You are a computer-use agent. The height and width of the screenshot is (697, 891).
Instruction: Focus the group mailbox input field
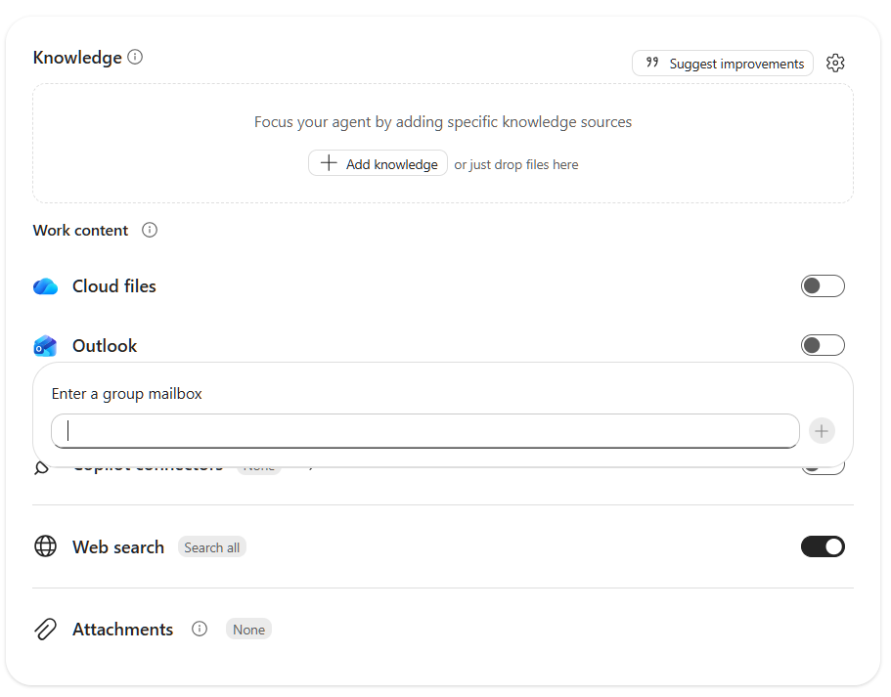pos(425,431)
